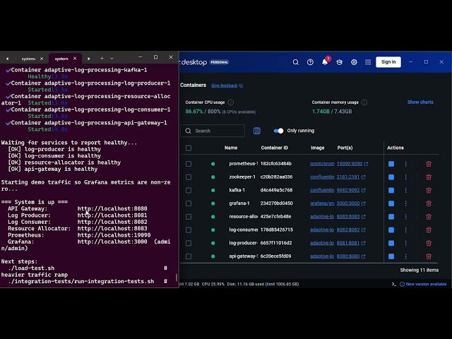Open Docker Desktop settings gear
Viewport: 452px width, 339px height.
354,62
